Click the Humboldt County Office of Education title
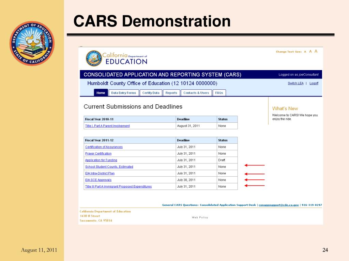The height and width of the screenshot is (261, 349). pyautogui.click(x=152, y=83)
